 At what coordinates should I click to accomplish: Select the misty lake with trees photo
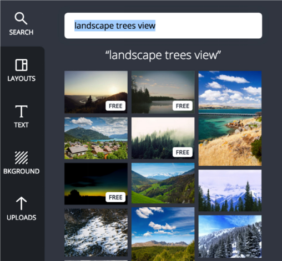pyautogui.click(x=163, y=92)
